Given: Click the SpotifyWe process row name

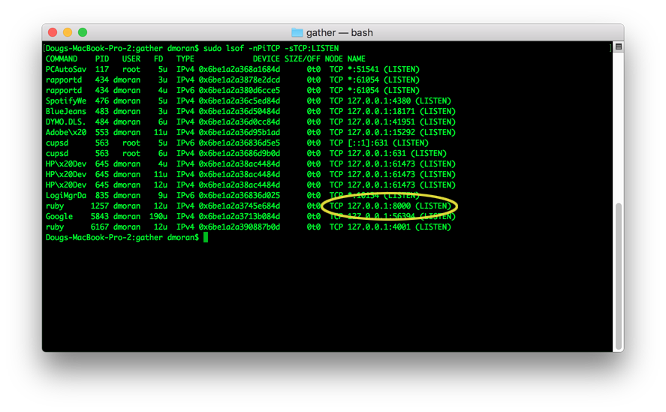Looking at the screenshot, I should 66,101.
